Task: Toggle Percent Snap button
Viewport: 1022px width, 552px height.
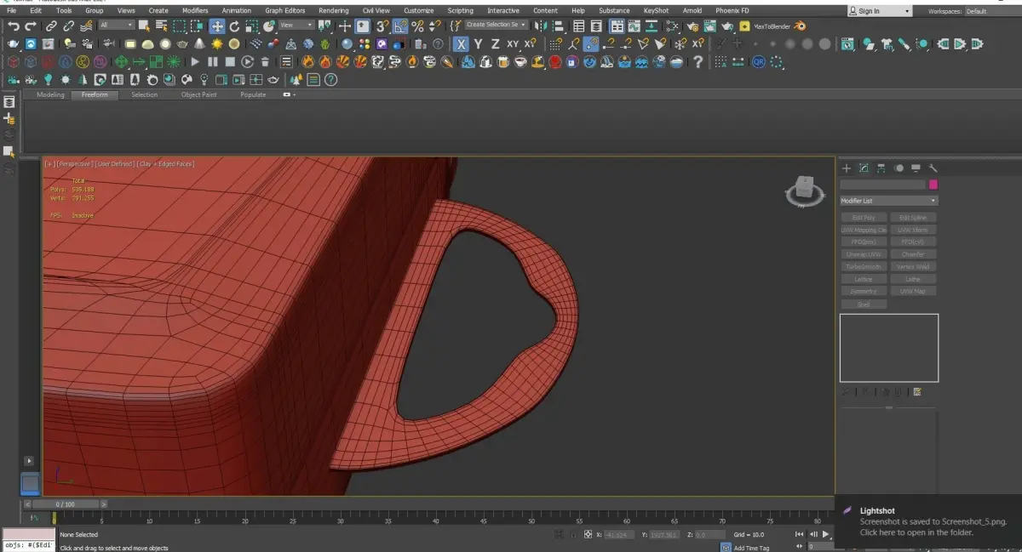Action: pos(417,26)
